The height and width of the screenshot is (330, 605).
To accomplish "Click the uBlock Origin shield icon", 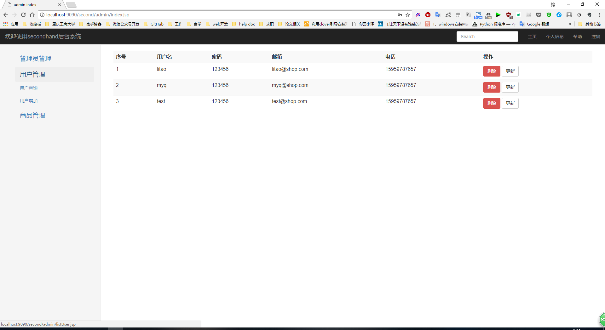I will coord(509,15).
